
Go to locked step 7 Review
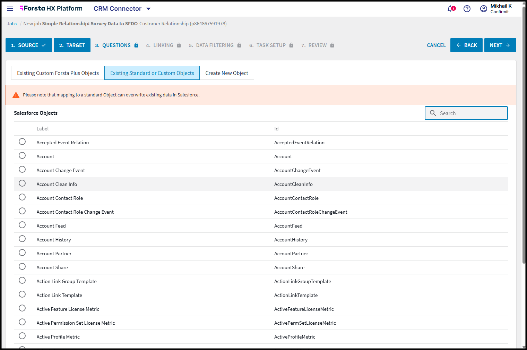pyautogui.click(x=318, y=45)
